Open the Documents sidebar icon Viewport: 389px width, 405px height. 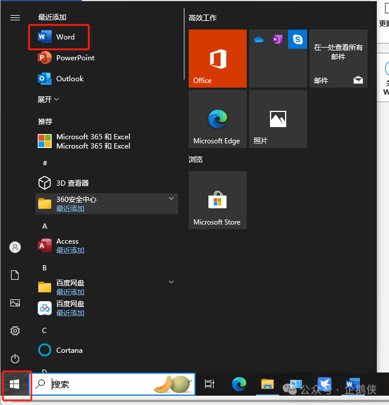click(15, 275)
